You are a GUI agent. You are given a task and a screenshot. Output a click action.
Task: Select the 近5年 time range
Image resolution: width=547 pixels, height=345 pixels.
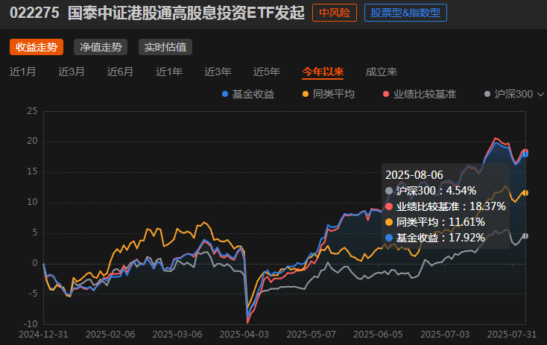[x=267, y=72]
